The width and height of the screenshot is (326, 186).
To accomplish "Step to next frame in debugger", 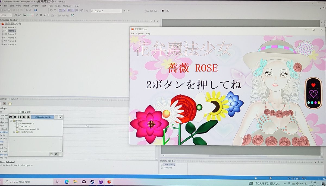I will [x=24, y=117].
